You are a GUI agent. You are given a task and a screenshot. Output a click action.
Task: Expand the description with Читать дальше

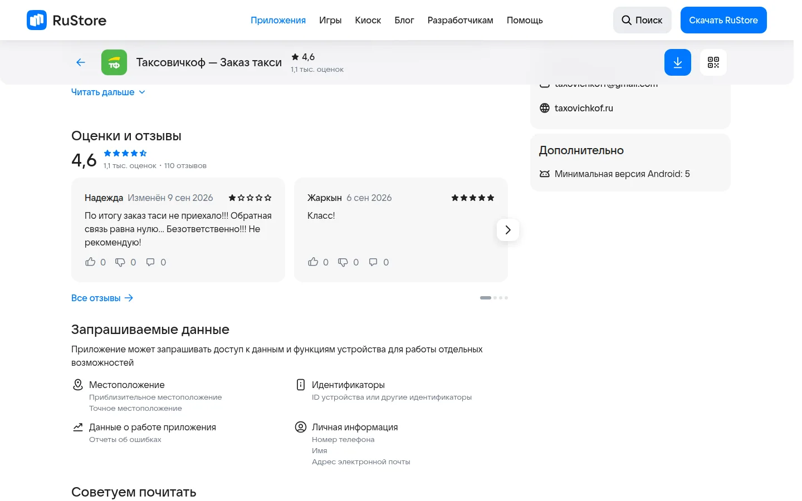click(108, 92)
